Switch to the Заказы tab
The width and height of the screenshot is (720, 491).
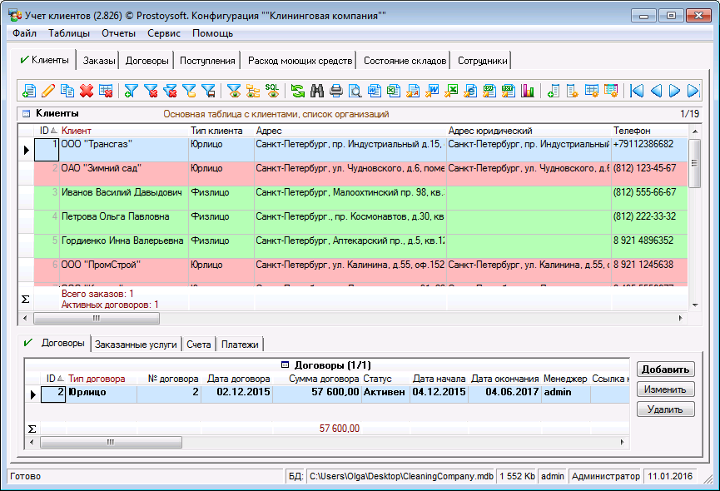(x=99, y=61)
